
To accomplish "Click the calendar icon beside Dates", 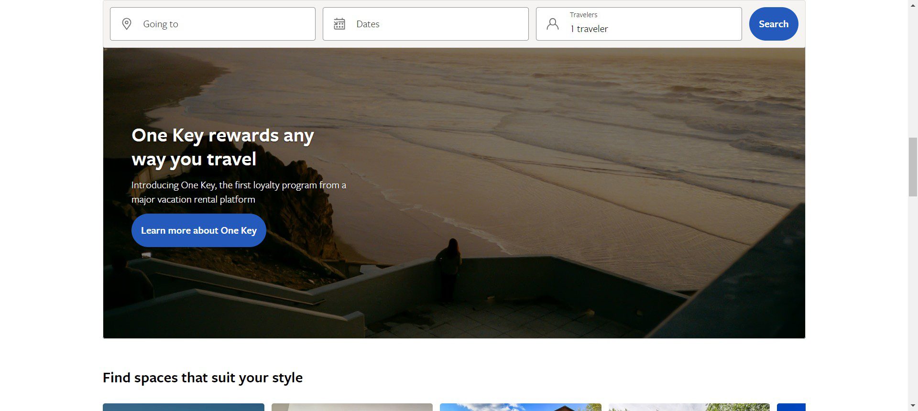I will pos(339,24).
